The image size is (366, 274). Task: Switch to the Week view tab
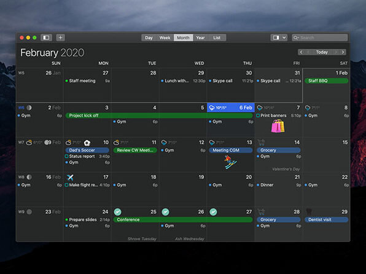[x=165, y=38]
